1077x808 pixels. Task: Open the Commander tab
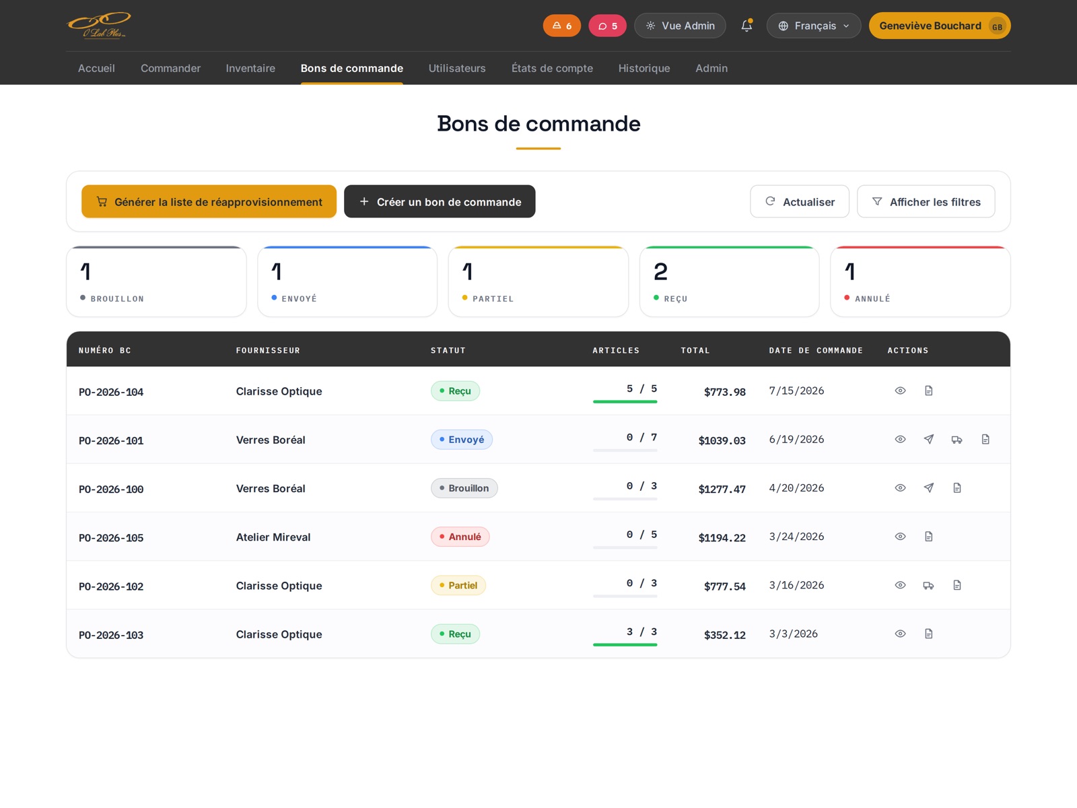(x=170, y=68)
